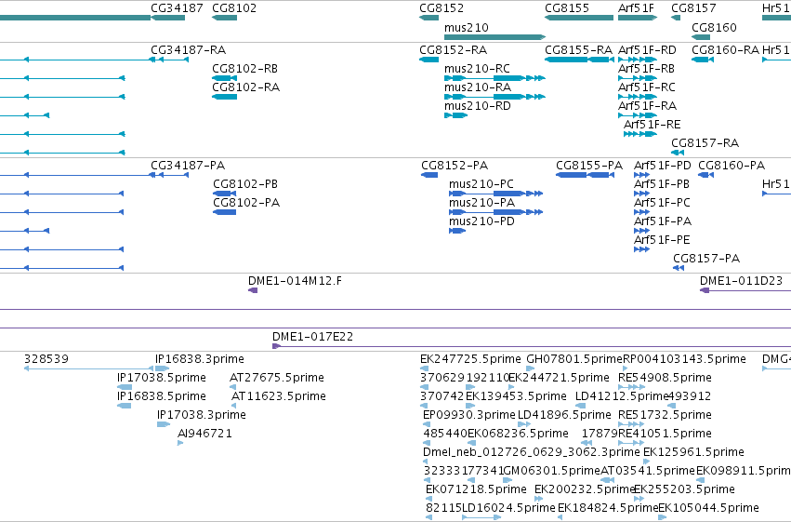Viewport: 791px width, 522px height.
Task: Select protein mus210-PC
Action: coord(481,184)
